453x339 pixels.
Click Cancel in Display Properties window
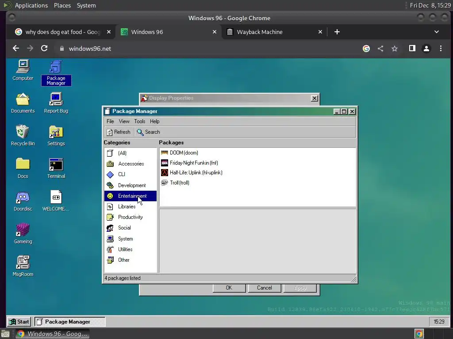pos(265,288)
